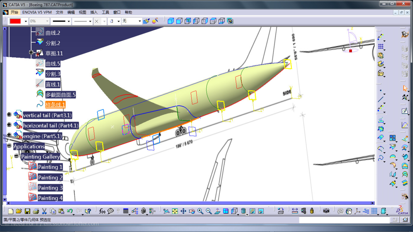This screenshot has height=232, width=413.
Task: Collapse the Painting Gallery node
Action: (16, 156)
